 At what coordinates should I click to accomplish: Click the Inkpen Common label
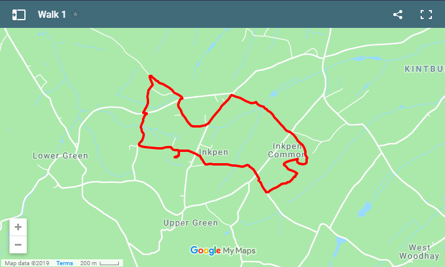[286, 150]
